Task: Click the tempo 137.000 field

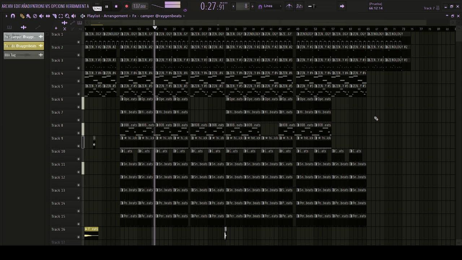Action: [139, 6]
